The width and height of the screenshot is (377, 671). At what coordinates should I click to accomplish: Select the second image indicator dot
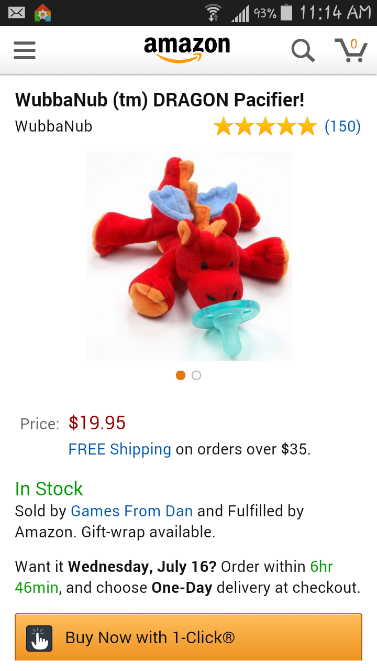coord(196,375)
